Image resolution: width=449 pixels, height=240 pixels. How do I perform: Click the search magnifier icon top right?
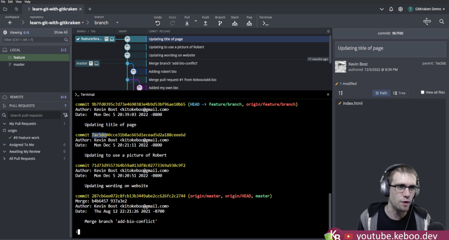coord(442,21)
